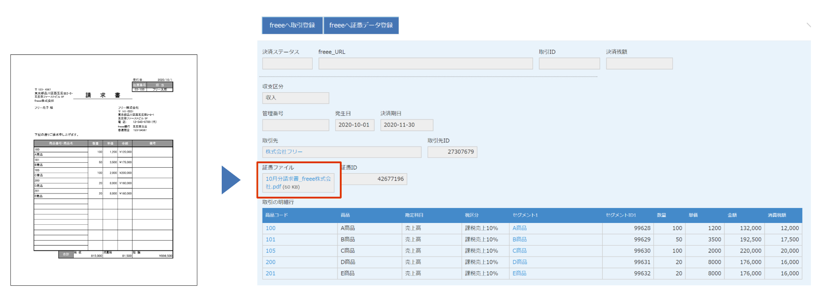Image resolution: width=824 pixels, height=298 pixels.
Task: Click the 決済ステータス field
Action: point(287,64)
